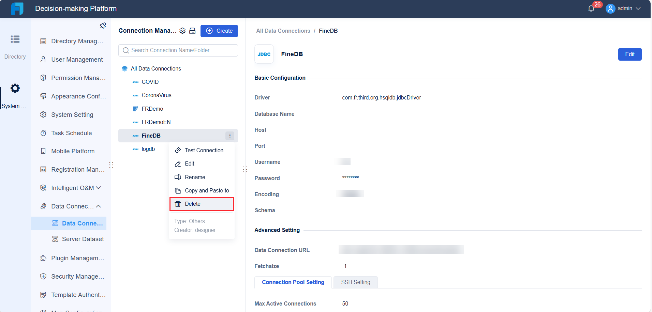Screen dimensions: 652x312
Task: Open Registration Management menu item
Action: tap(72, 170)
